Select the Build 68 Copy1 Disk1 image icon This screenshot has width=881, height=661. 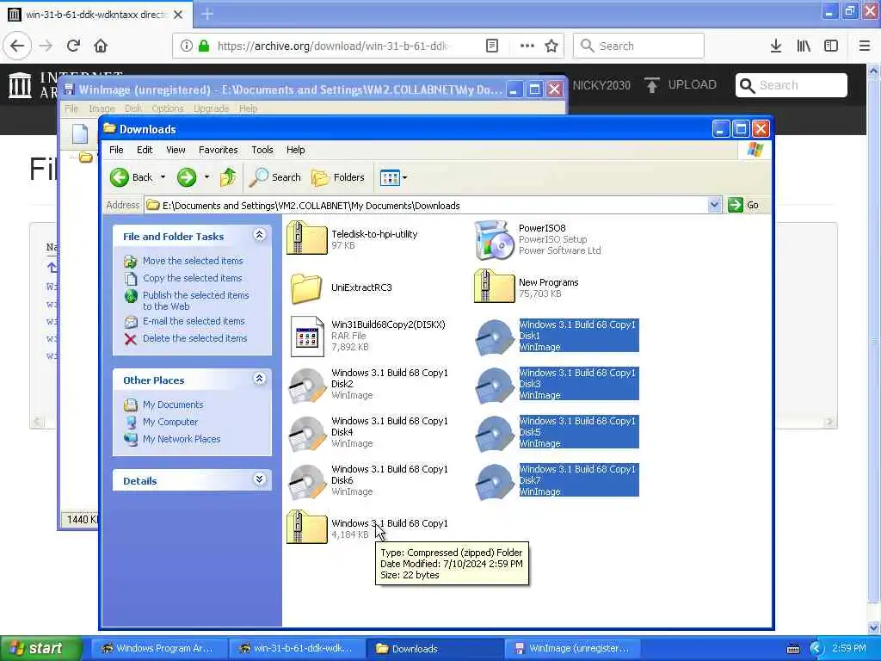pyautogui.click(x=495, y=337)
